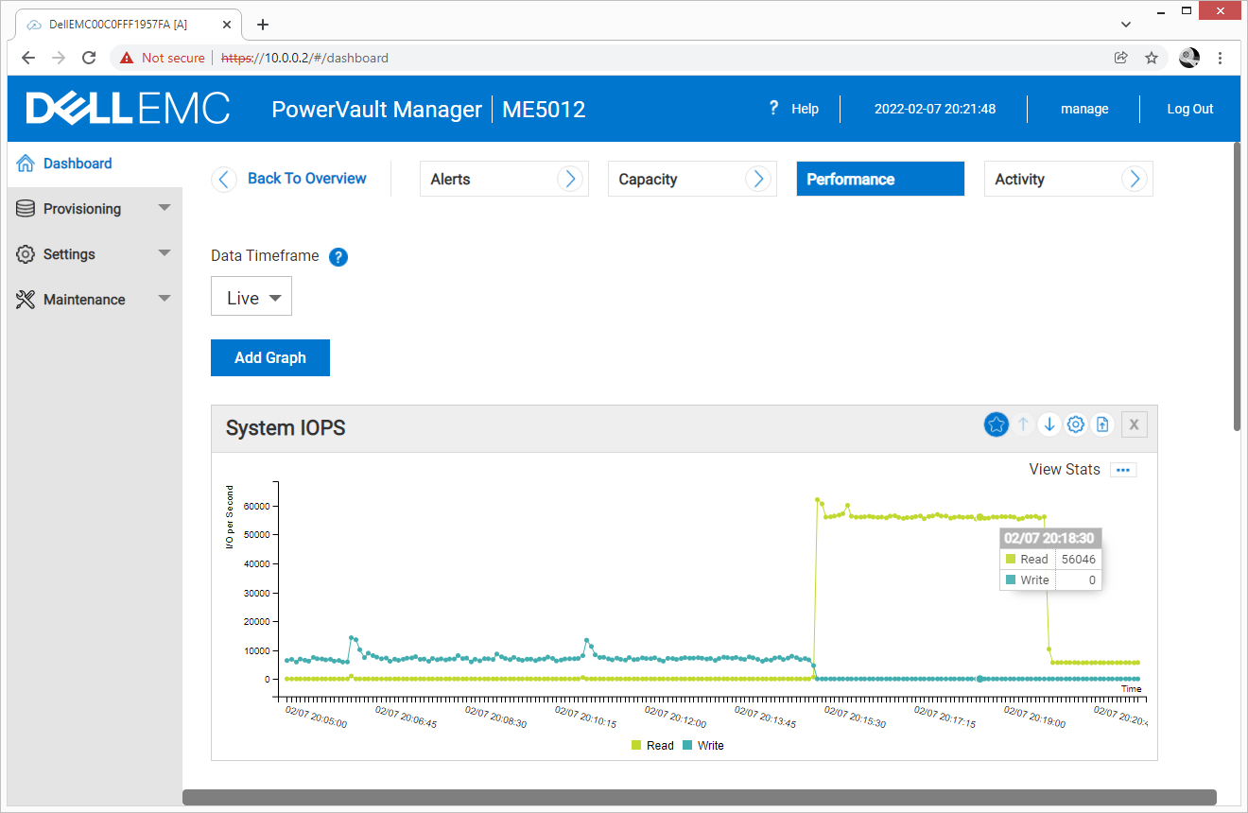Bookmark this page with the star icon
Viewport: 1248px width, 813px height.
[x=1152, y=58]
